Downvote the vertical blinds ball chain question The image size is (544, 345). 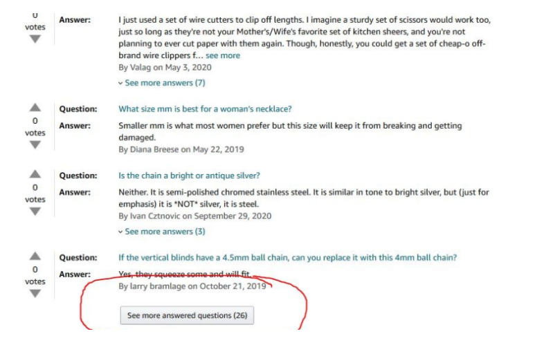point(35,294)
